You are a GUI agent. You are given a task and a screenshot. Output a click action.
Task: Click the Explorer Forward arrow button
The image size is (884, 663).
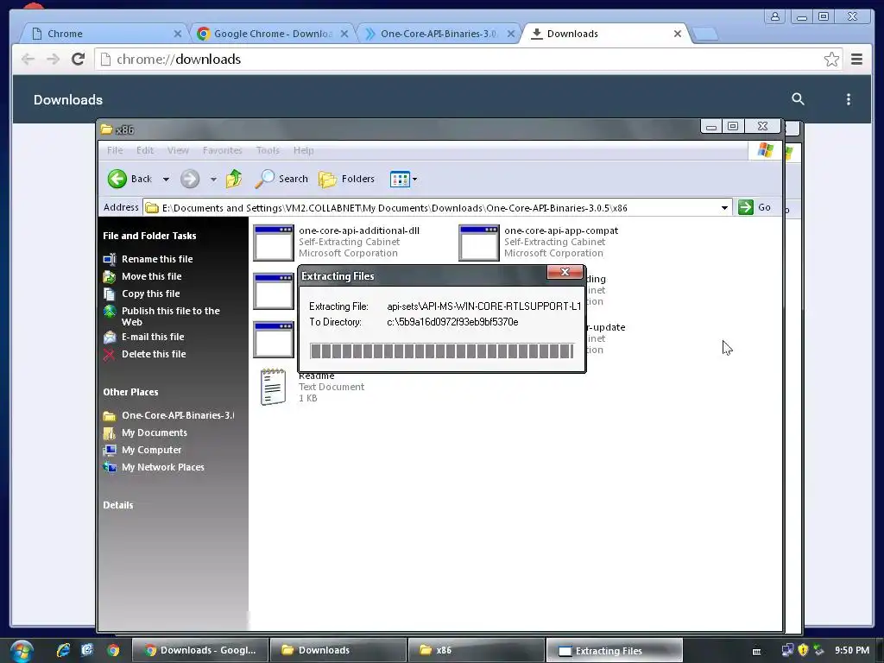(x=190, y=180)
